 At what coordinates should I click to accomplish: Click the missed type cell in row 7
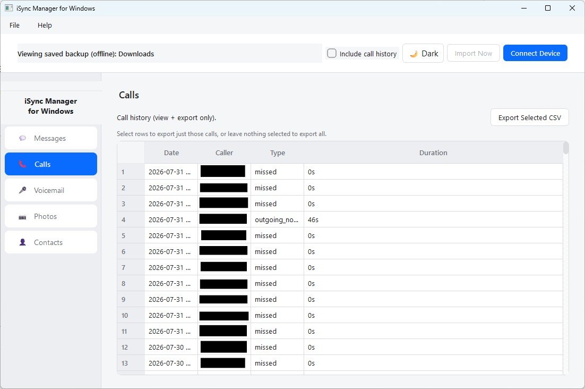tap(277, 268)
